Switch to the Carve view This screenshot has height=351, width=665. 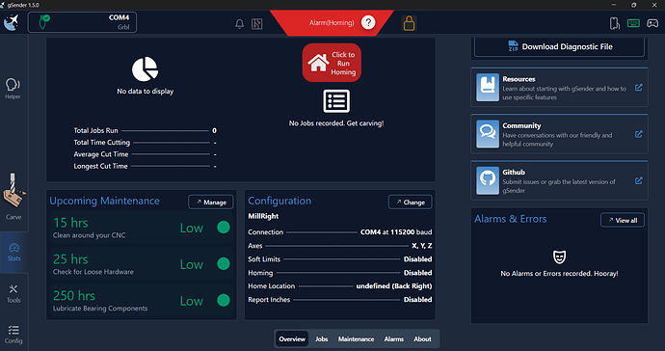tap(13, 197)
